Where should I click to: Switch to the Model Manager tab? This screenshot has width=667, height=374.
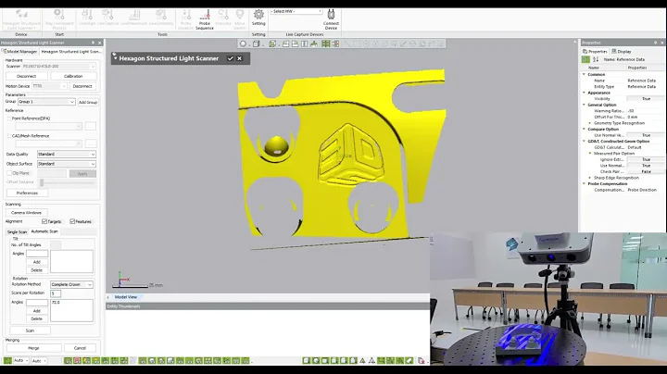click(x=20, y=52)
